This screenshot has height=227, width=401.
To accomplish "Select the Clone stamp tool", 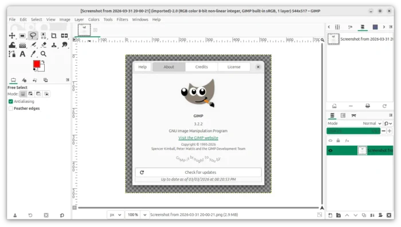I will tap(54, 45).
